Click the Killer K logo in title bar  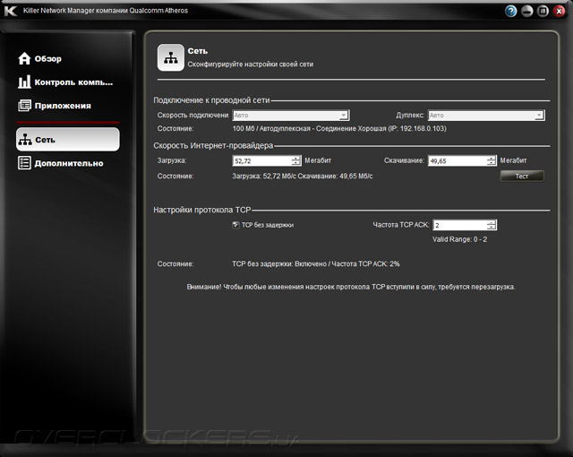pos(11,11)
